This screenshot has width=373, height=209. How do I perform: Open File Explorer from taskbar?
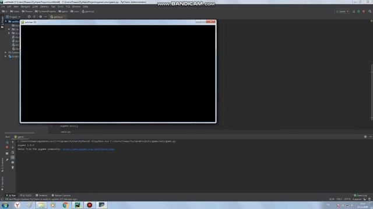click(41, 205)
